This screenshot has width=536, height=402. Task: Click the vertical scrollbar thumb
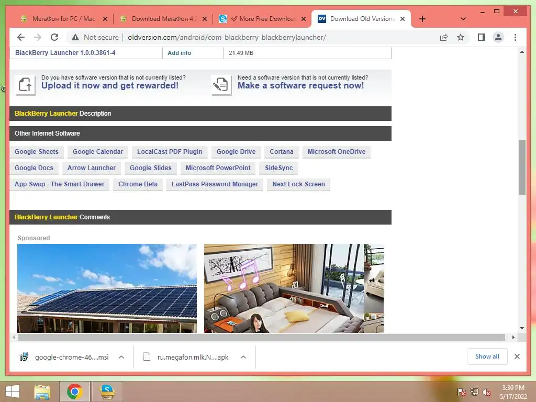522,167
